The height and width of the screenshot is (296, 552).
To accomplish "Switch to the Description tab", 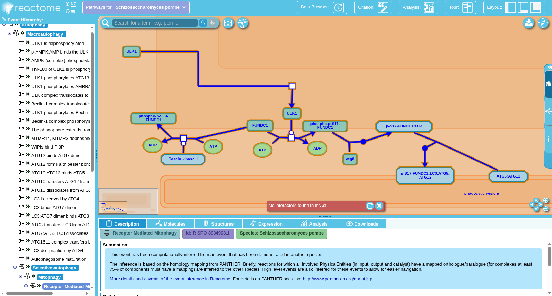I will 122,223.
